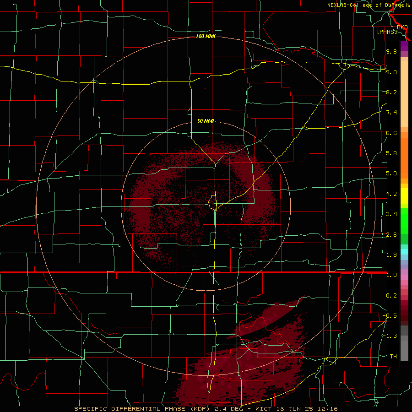412x412 pixels.
Task: Pick the bright green color bar segment
Action: (x=404, y=221)
